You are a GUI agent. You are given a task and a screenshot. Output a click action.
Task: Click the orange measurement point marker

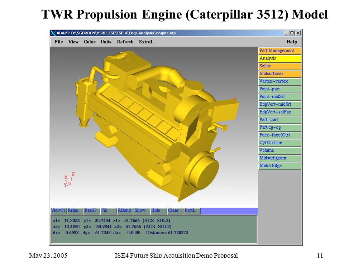point(235,99)
